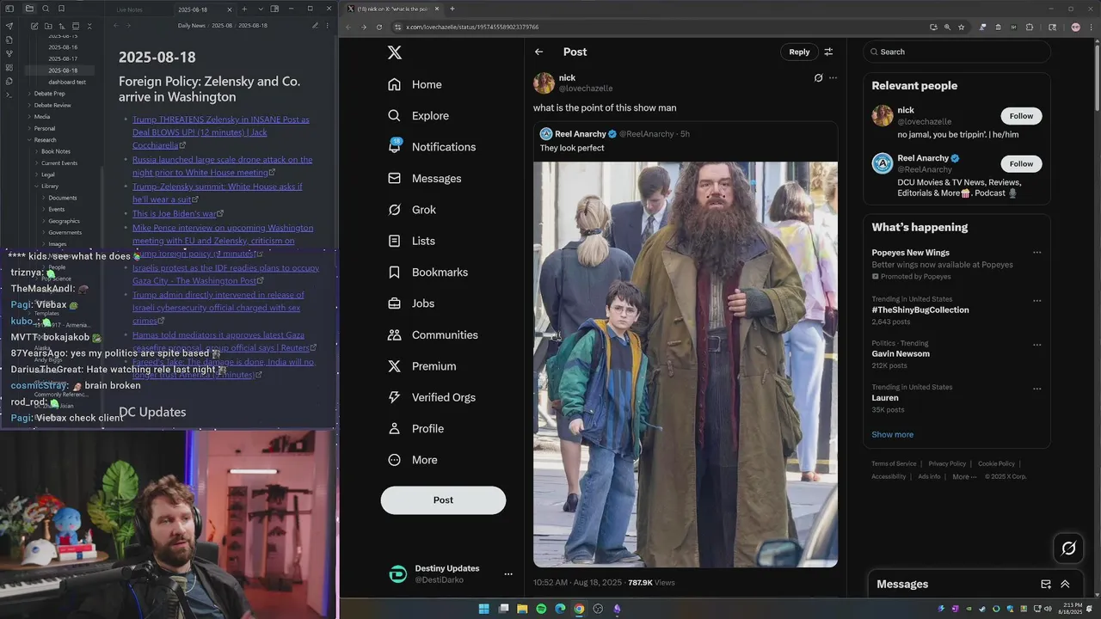Image resolution: width=1101 pixels, height=619 pixels.
Task: Click Show more under What's happening
Action: 892,434
